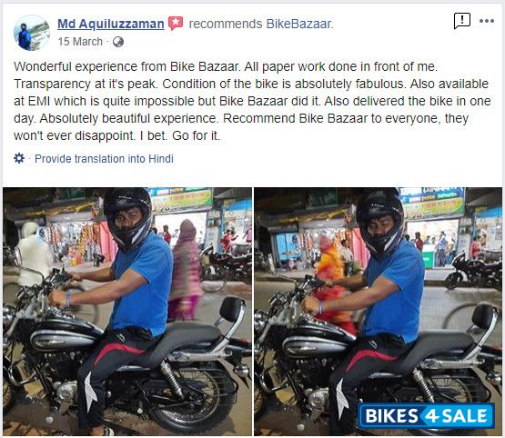Click the parked bike behind right photo
The width and height of the screenshot is (505, 438).
pos(472,272)
